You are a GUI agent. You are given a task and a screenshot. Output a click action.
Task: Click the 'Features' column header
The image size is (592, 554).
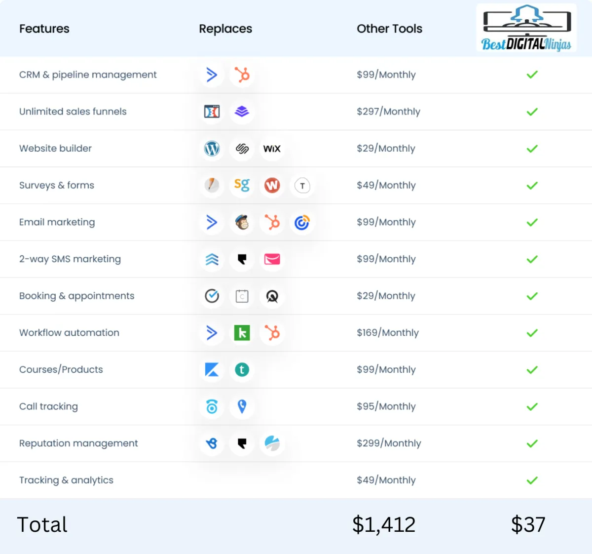[44, 29]
